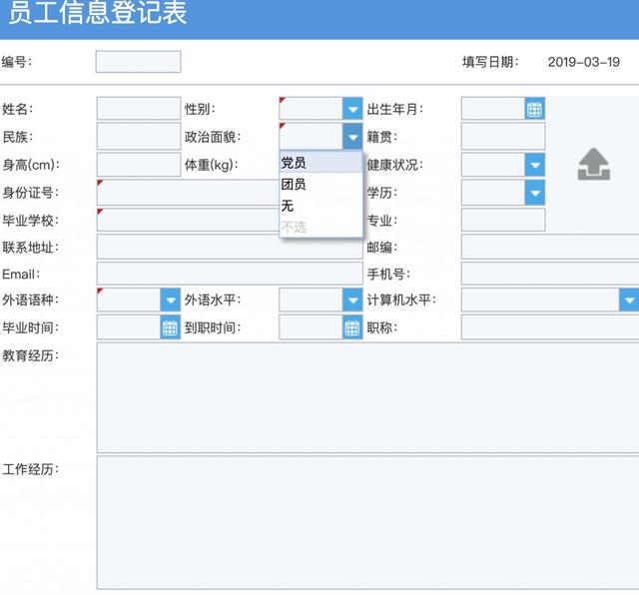
Task: Open the 出生年月 calendar picker icon
Action: [x=534, y=109]
